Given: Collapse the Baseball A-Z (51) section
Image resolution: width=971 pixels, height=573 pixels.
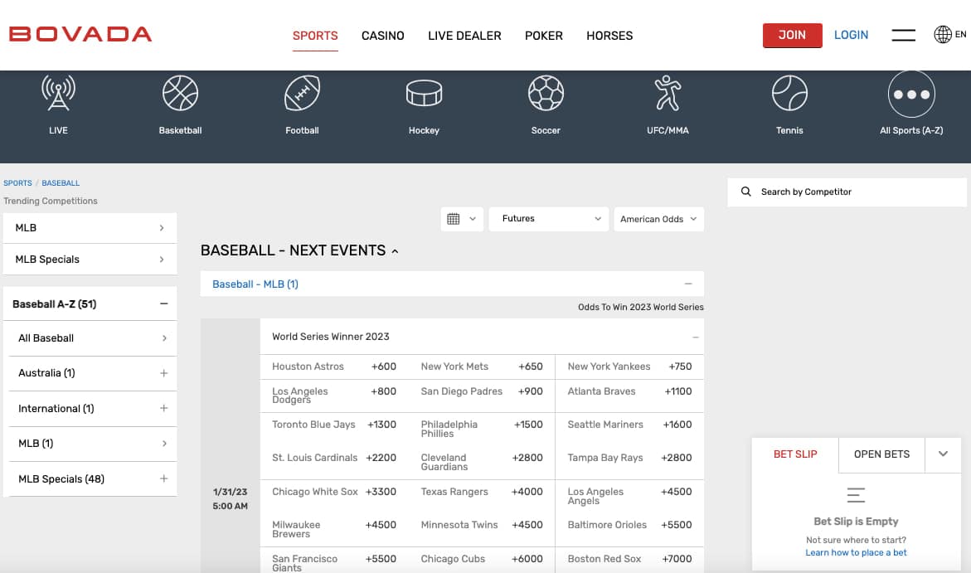Looking at the screenshot, I should pyautogui.click(x=163, y=303).
